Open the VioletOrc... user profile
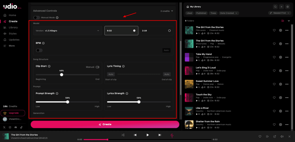The height and width of the screenshot is (142, 295). (x=12, y=119)
